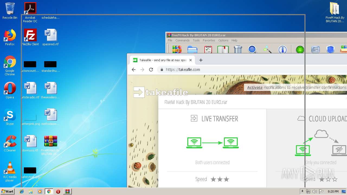
Task: Open Windows Explorer from the taskbar
Action: pyautogui.click(x=31, y=191)
